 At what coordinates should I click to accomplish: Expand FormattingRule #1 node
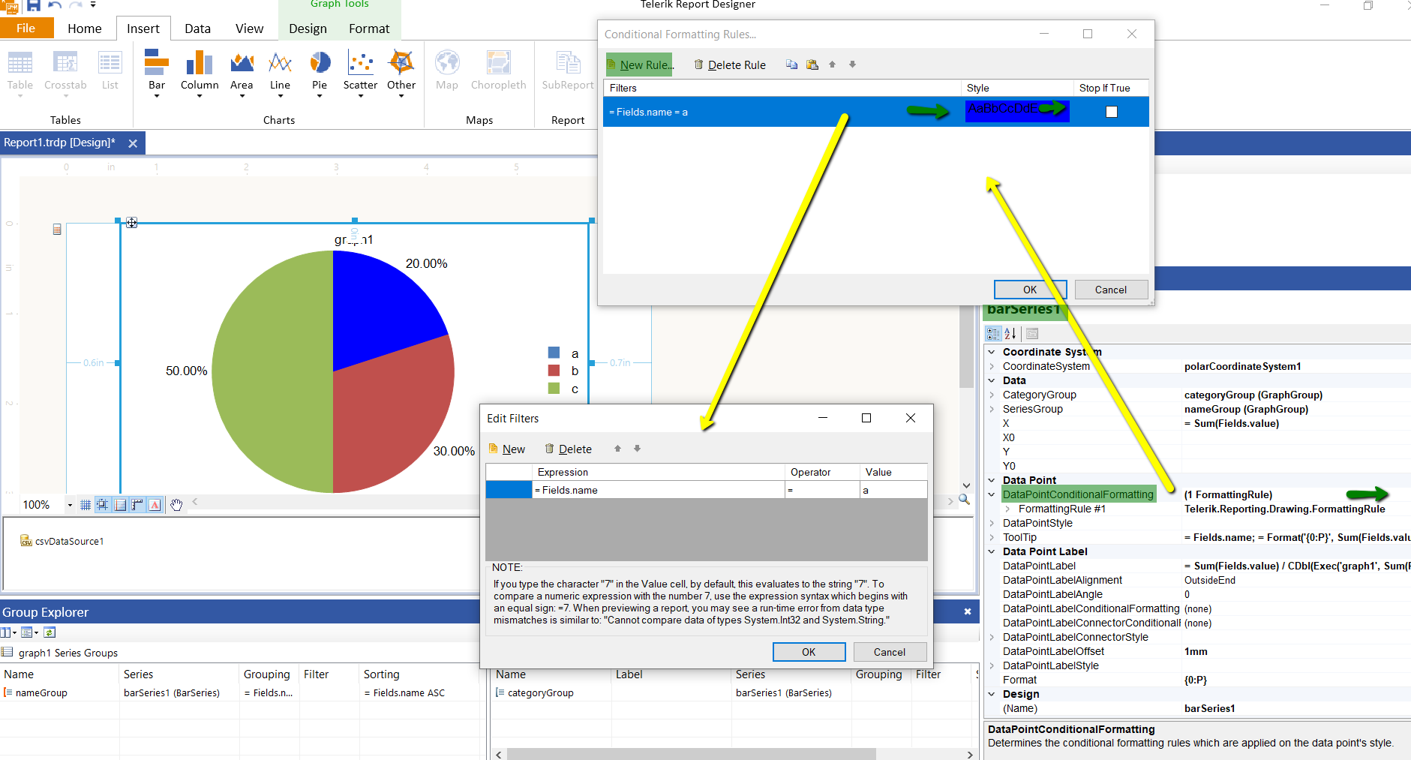1007,509
